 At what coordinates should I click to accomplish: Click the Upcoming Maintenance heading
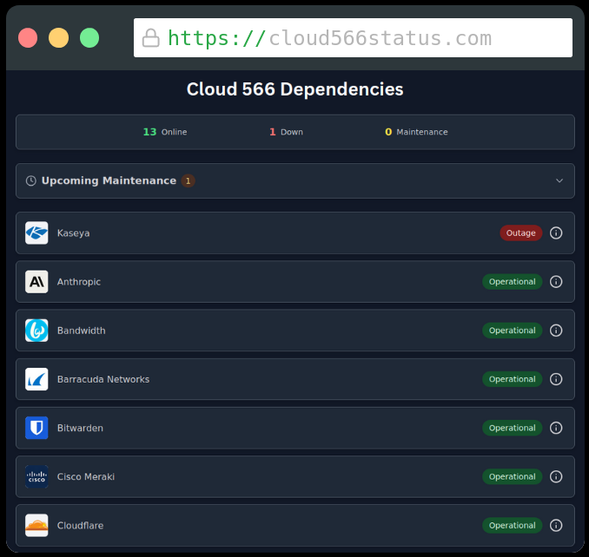(109, 180)
